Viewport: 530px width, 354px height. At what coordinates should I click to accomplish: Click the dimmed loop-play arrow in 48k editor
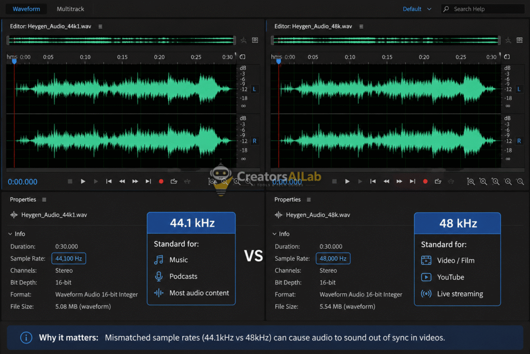click(x=360, y=181)
